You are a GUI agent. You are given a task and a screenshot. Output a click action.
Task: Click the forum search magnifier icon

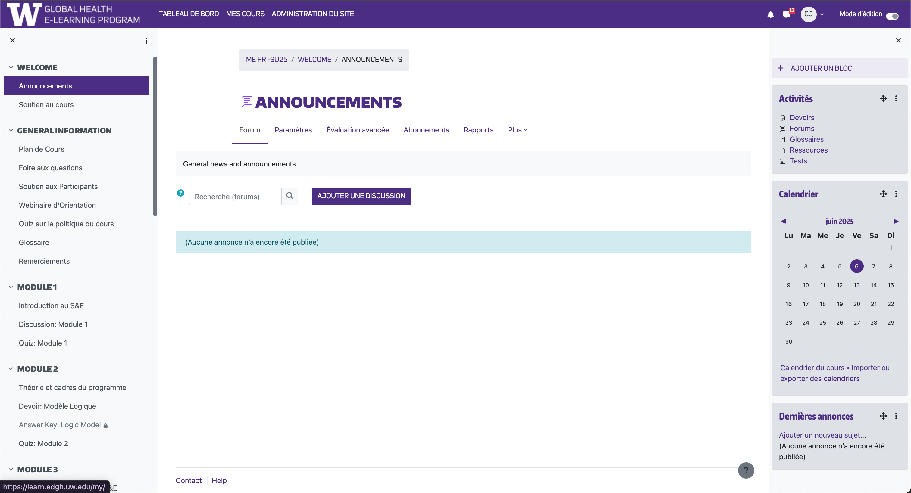click(x=290, y=196)
